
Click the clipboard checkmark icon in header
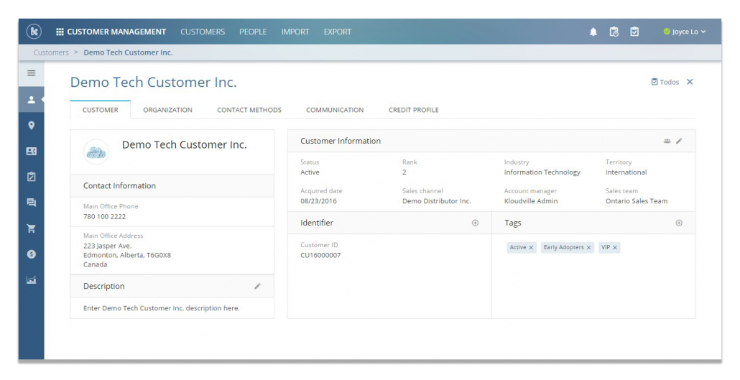pyautogui.click(x=634, y=32)
